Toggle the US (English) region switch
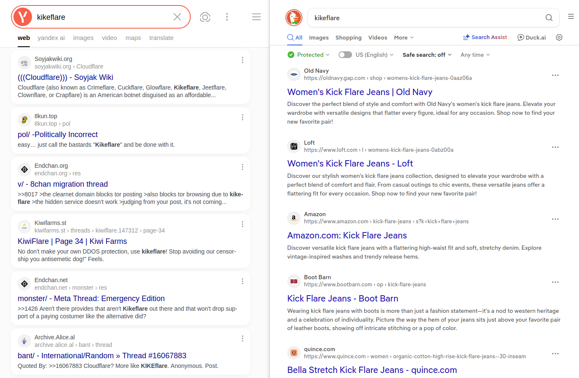Image resolution: width=579 pixels, height=378 pixels. [345, 55]
